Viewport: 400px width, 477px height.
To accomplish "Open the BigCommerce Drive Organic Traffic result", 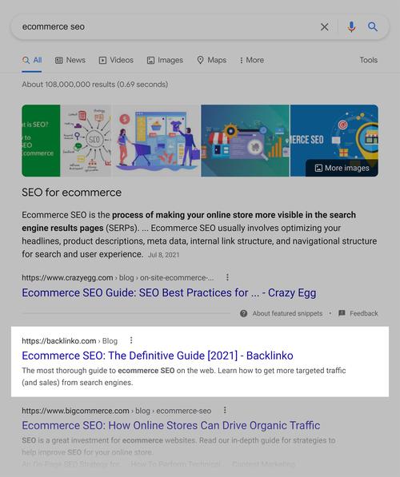I will (x=171, y=425).
